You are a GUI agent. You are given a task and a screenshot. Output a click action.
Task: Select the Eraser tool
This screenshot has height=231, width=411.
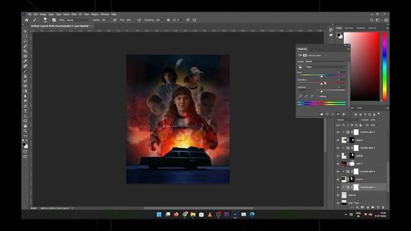25,86
